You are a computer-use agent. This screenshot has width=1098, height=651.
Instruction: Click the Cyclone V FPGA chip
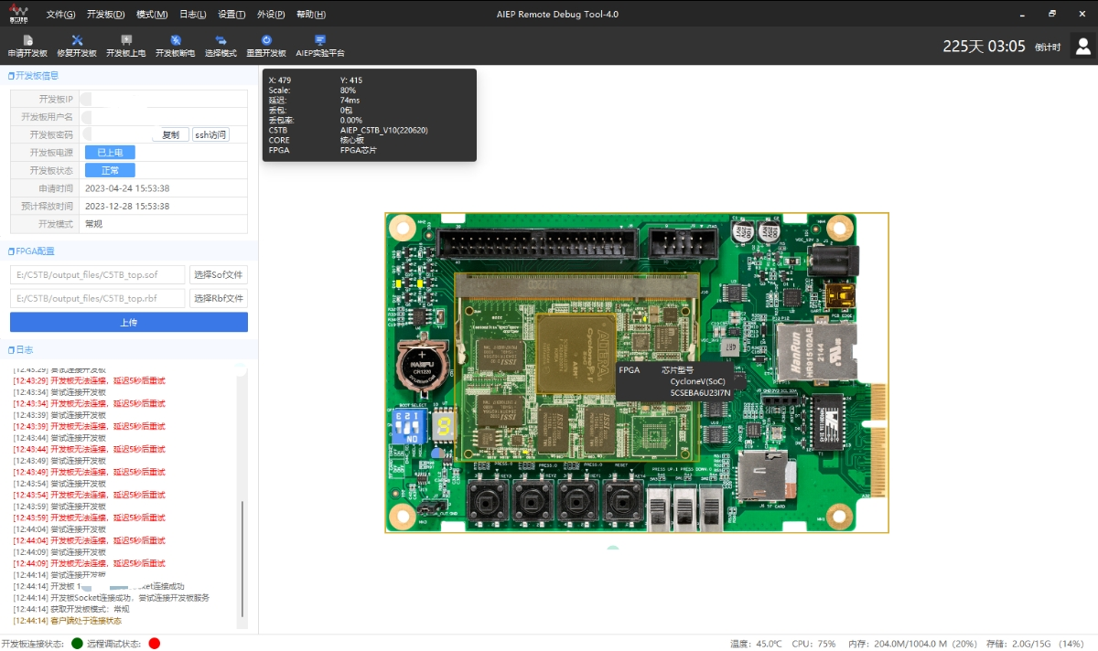pos(576,354)
